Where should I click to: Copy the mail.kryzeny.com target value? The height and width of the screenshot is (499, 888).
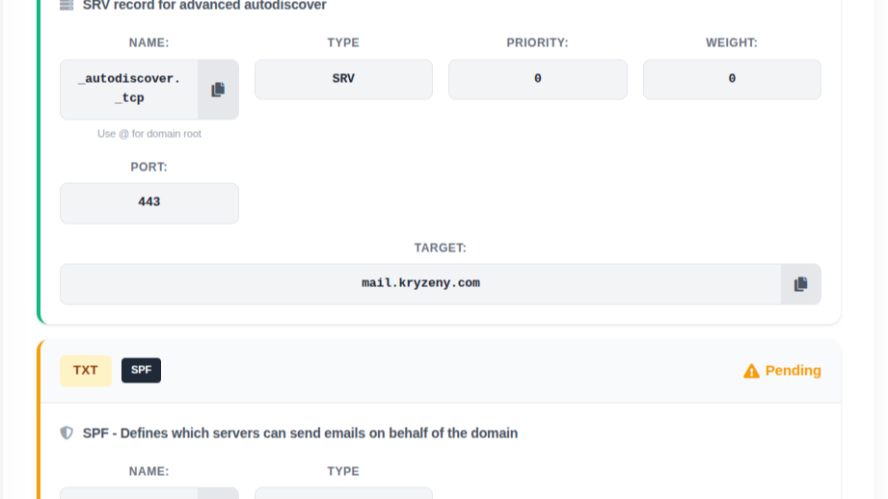coord(800,284)
